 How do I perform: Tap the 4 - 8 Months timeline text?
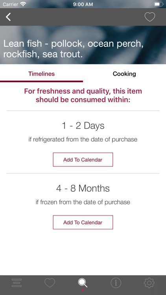[83, 188]
